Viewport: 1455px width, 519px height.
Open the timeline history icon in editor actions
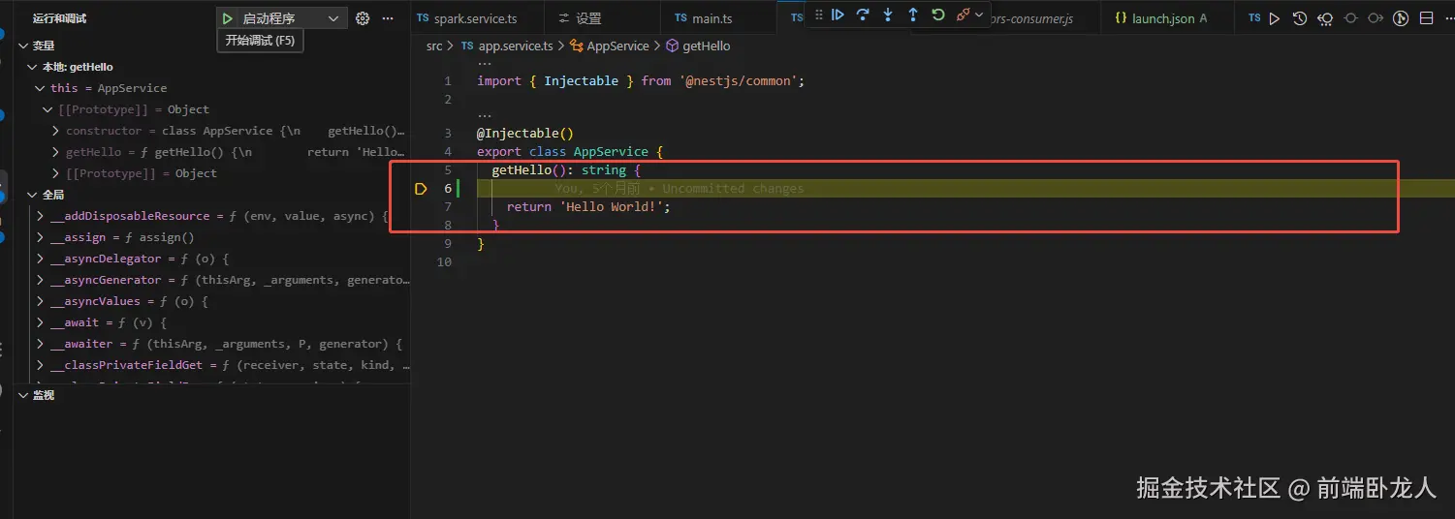[1300, 18]
